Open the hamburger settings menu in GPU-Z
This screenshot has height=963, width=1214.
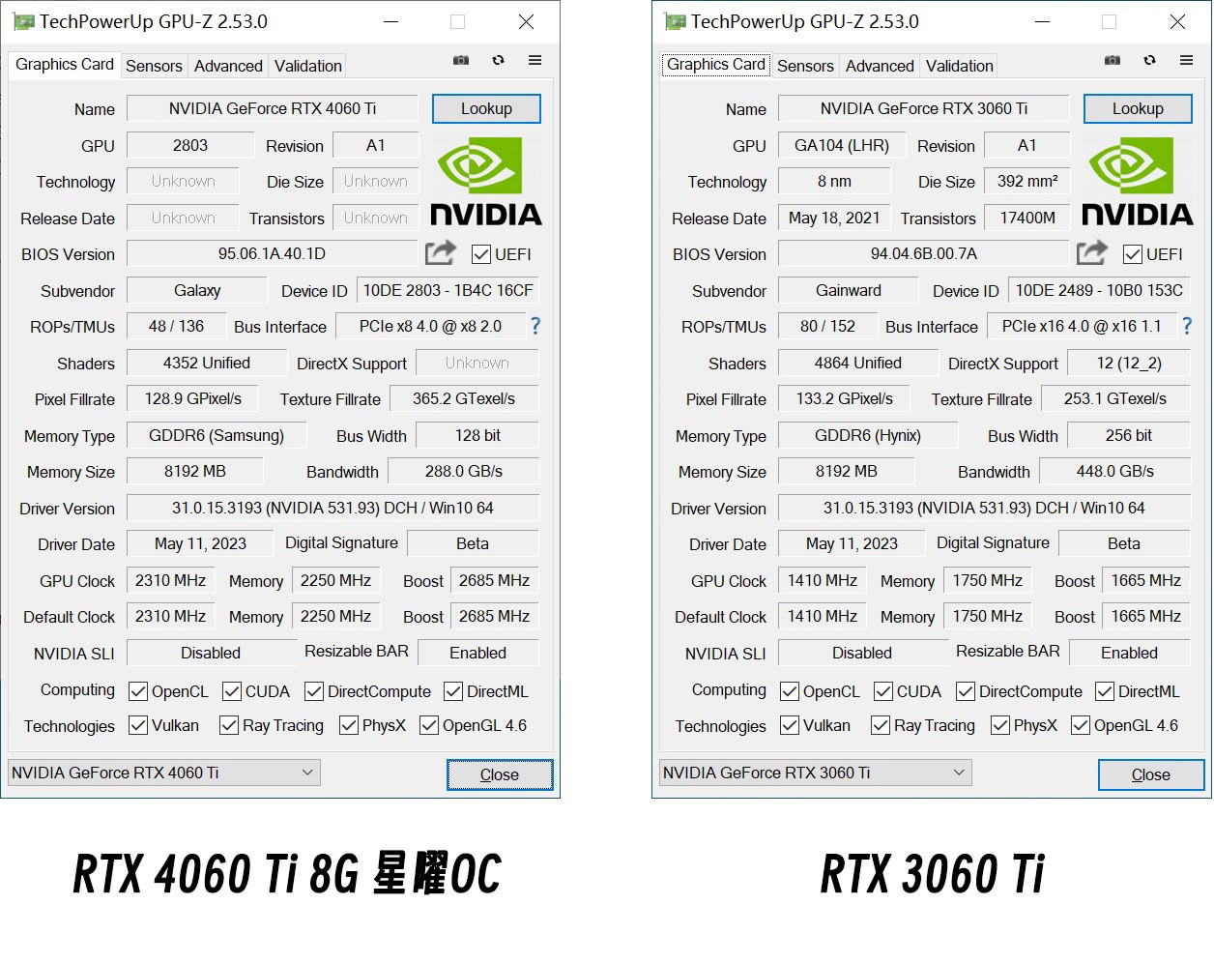535,60
